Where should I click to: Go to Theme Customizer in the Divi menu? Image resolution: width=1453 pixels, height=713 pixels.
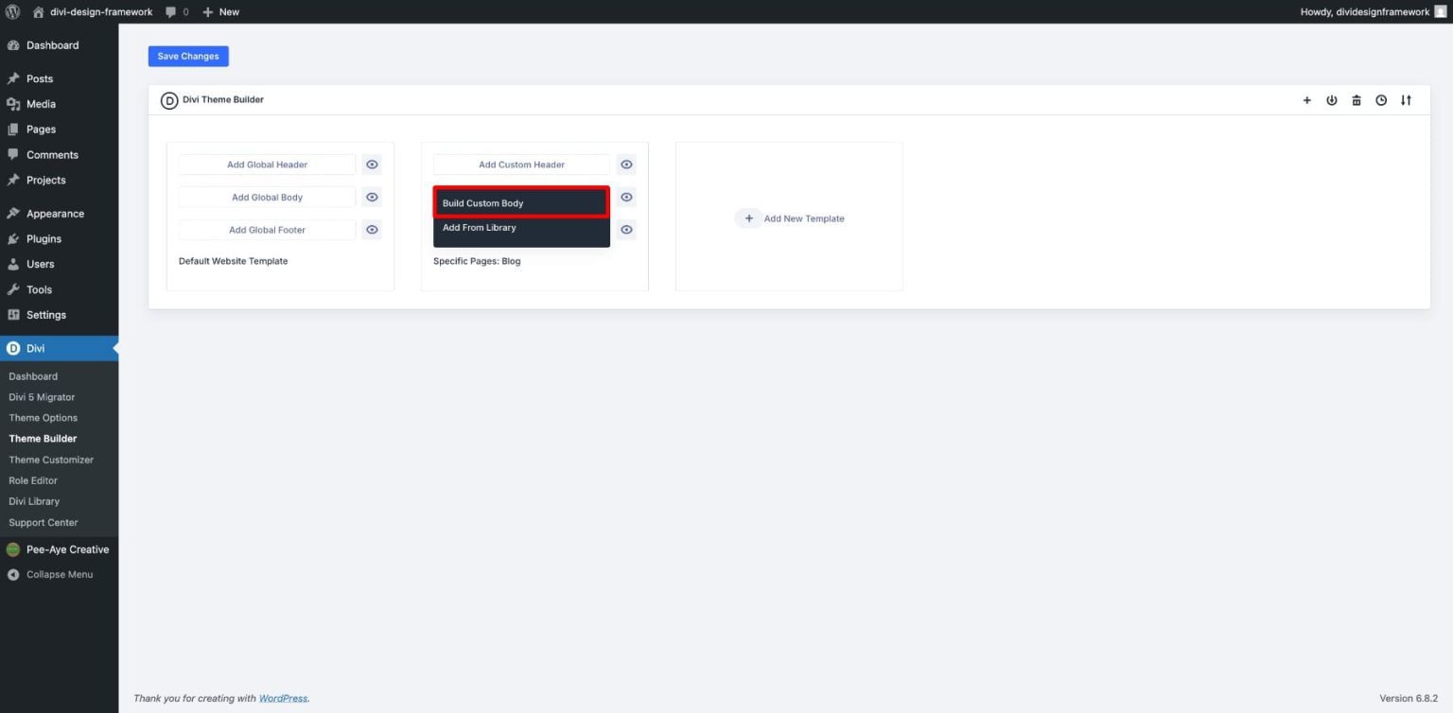pos(51,460)
